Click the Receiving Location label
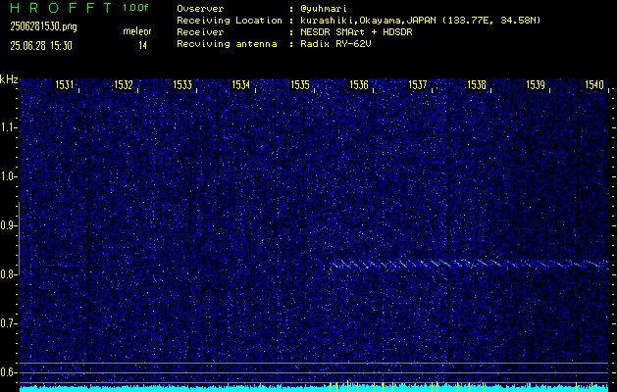This screenshot has width=617, height=392. click(230, 21)
